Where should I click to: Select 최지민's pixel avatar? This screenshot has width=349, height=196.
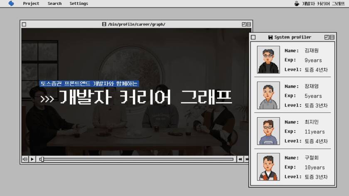pyautogui.click(x=268, y=131)
